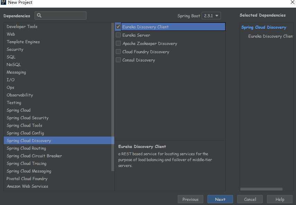The image size is (296, 205).
Task: Click the IntelliJ icon in title bar
Action: [3, 2]
